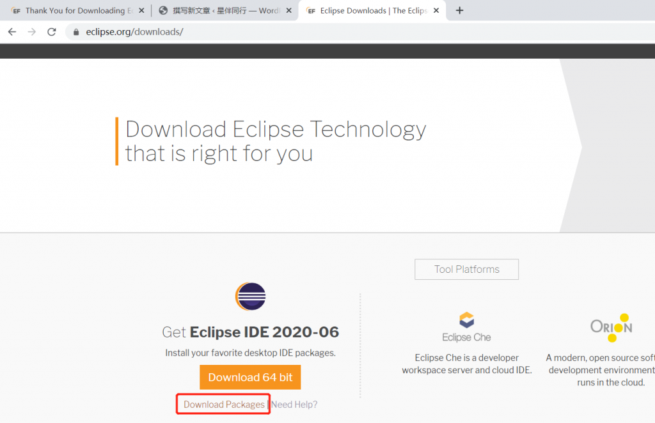Click the globe favicon on the WordPress tab

(163, 10)
